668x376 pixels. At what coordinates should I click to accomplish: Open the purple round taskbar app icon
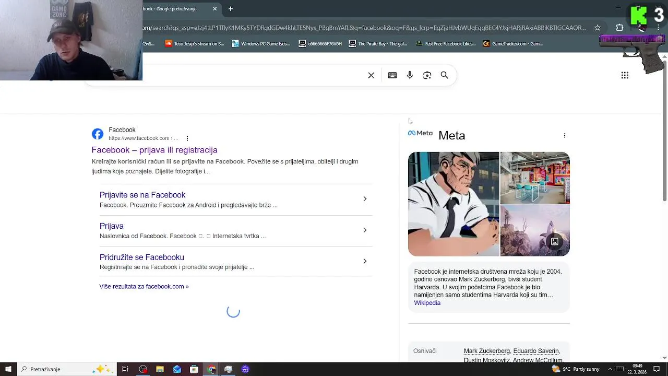[x=245, y=369]
